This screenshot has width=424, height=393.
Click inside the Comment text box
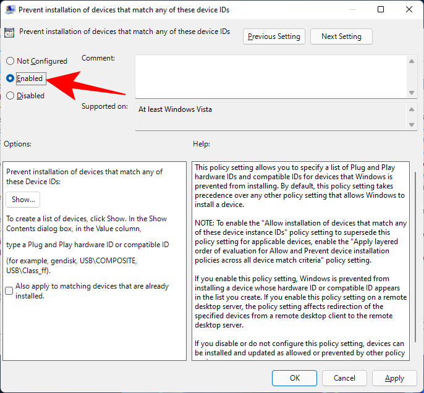pos(271,75)
